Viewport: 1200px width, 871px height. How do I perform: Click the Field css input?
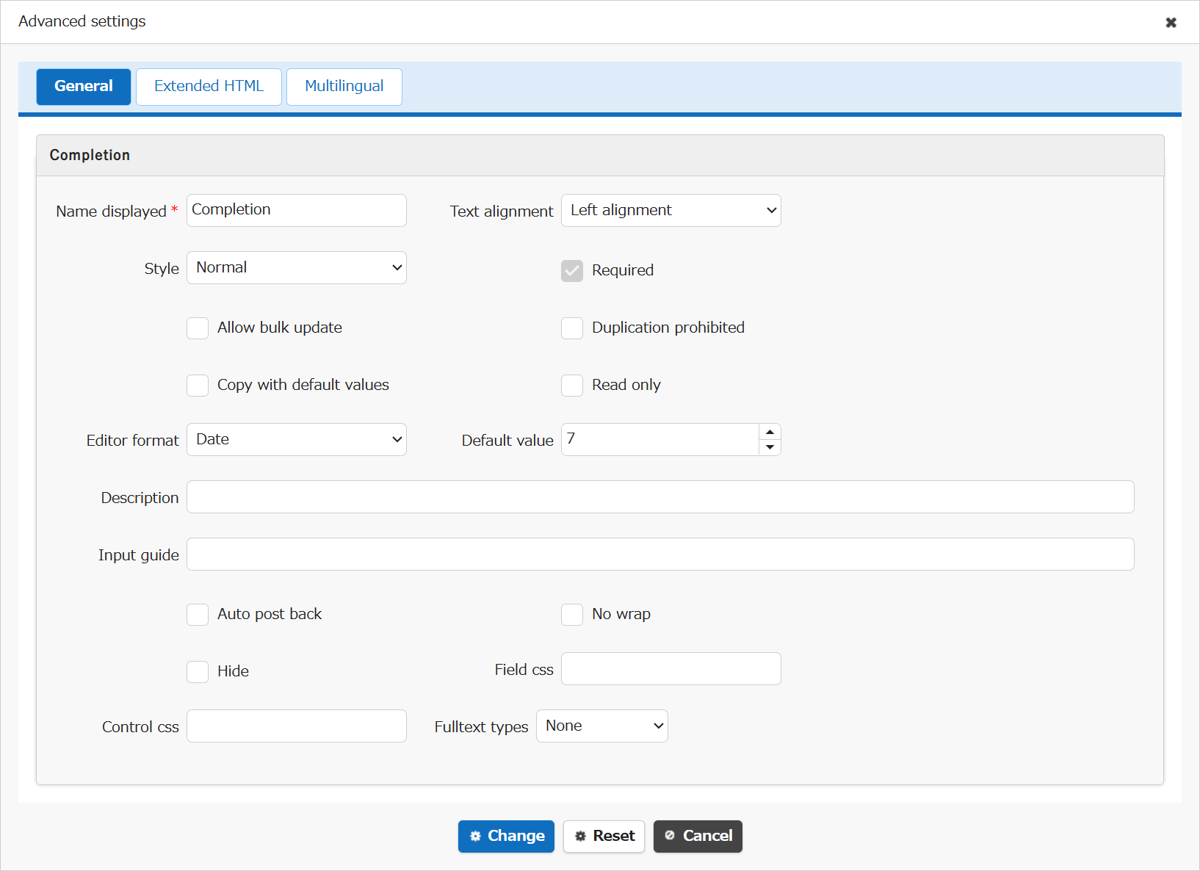click(671, 668)
